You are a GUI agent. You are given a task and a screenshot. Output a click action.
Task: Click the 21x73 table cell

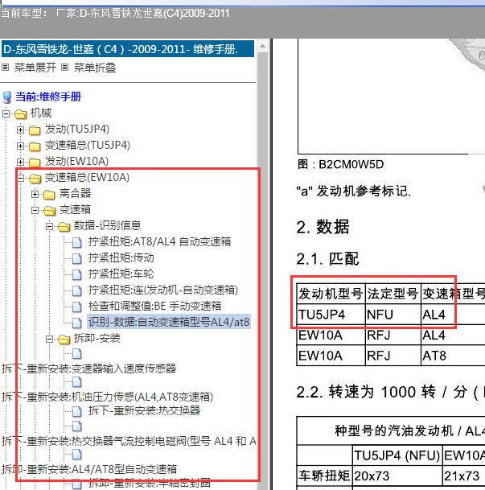[464, 476]
